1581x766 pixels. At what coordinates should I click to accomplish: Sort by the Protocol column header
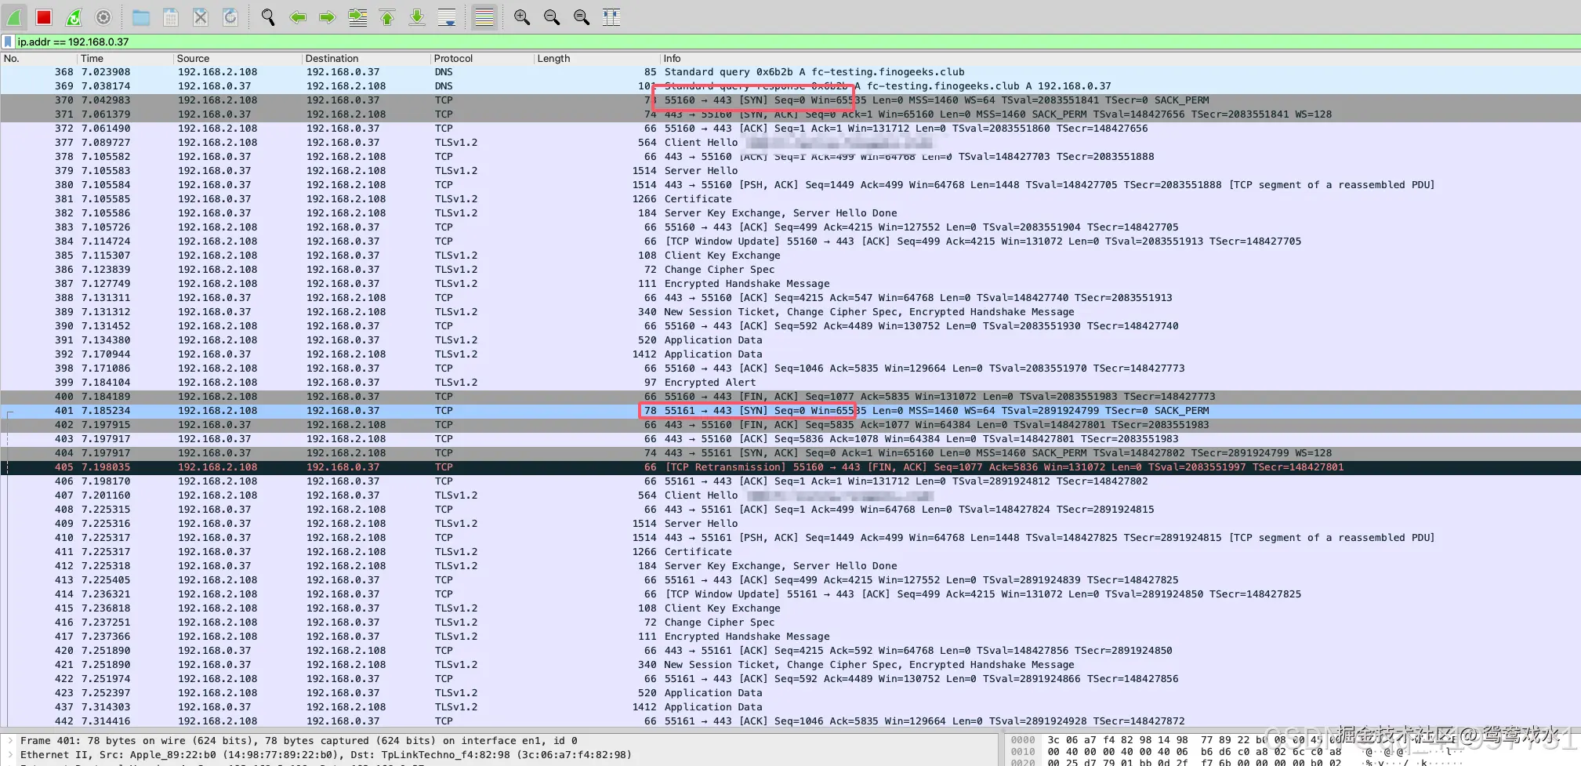click(x=482, y=59)
